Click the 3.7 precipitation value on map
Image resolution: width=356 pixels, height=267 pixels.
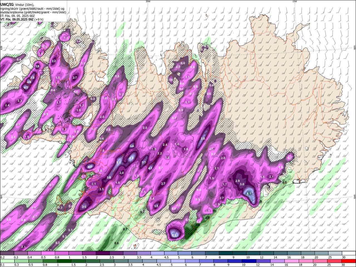pos(144,162)
